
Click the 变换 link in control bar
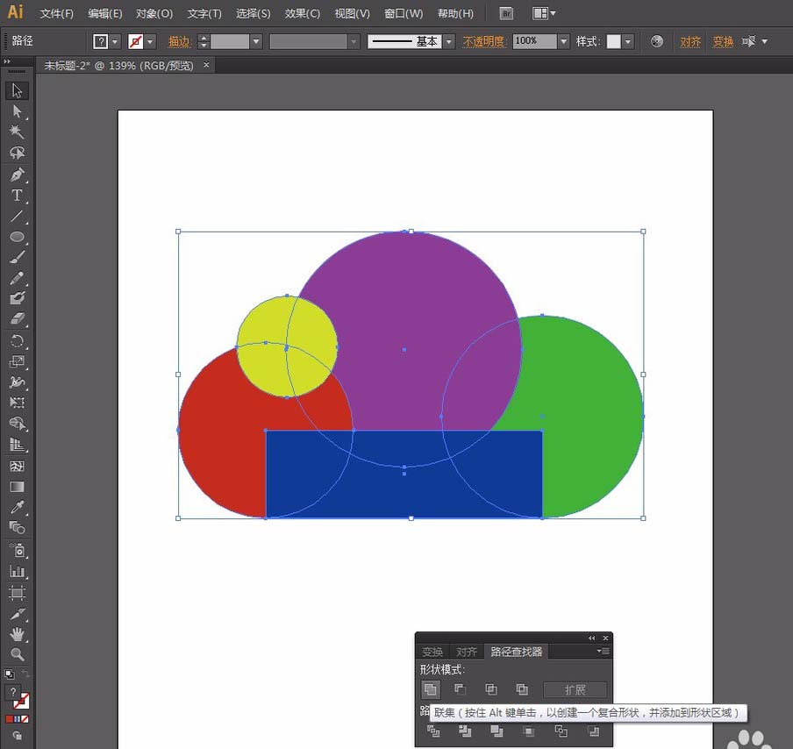coord(723,41)
